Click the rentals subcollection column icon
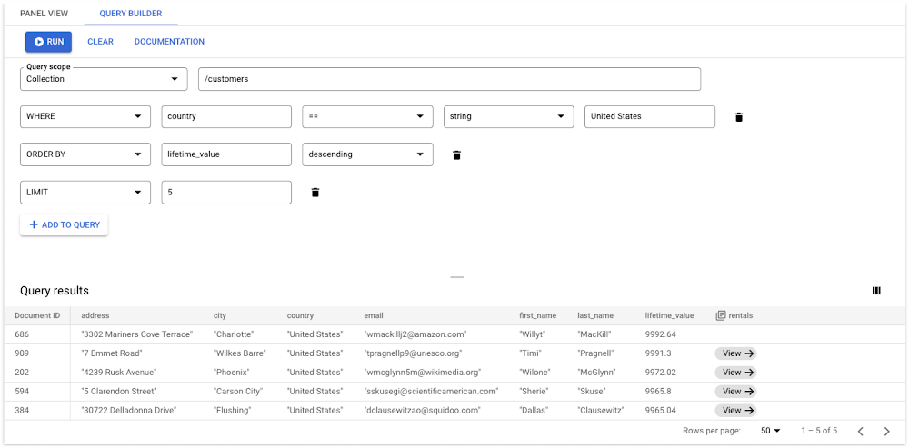Screen dimensions: 909x448 (721, 316)
